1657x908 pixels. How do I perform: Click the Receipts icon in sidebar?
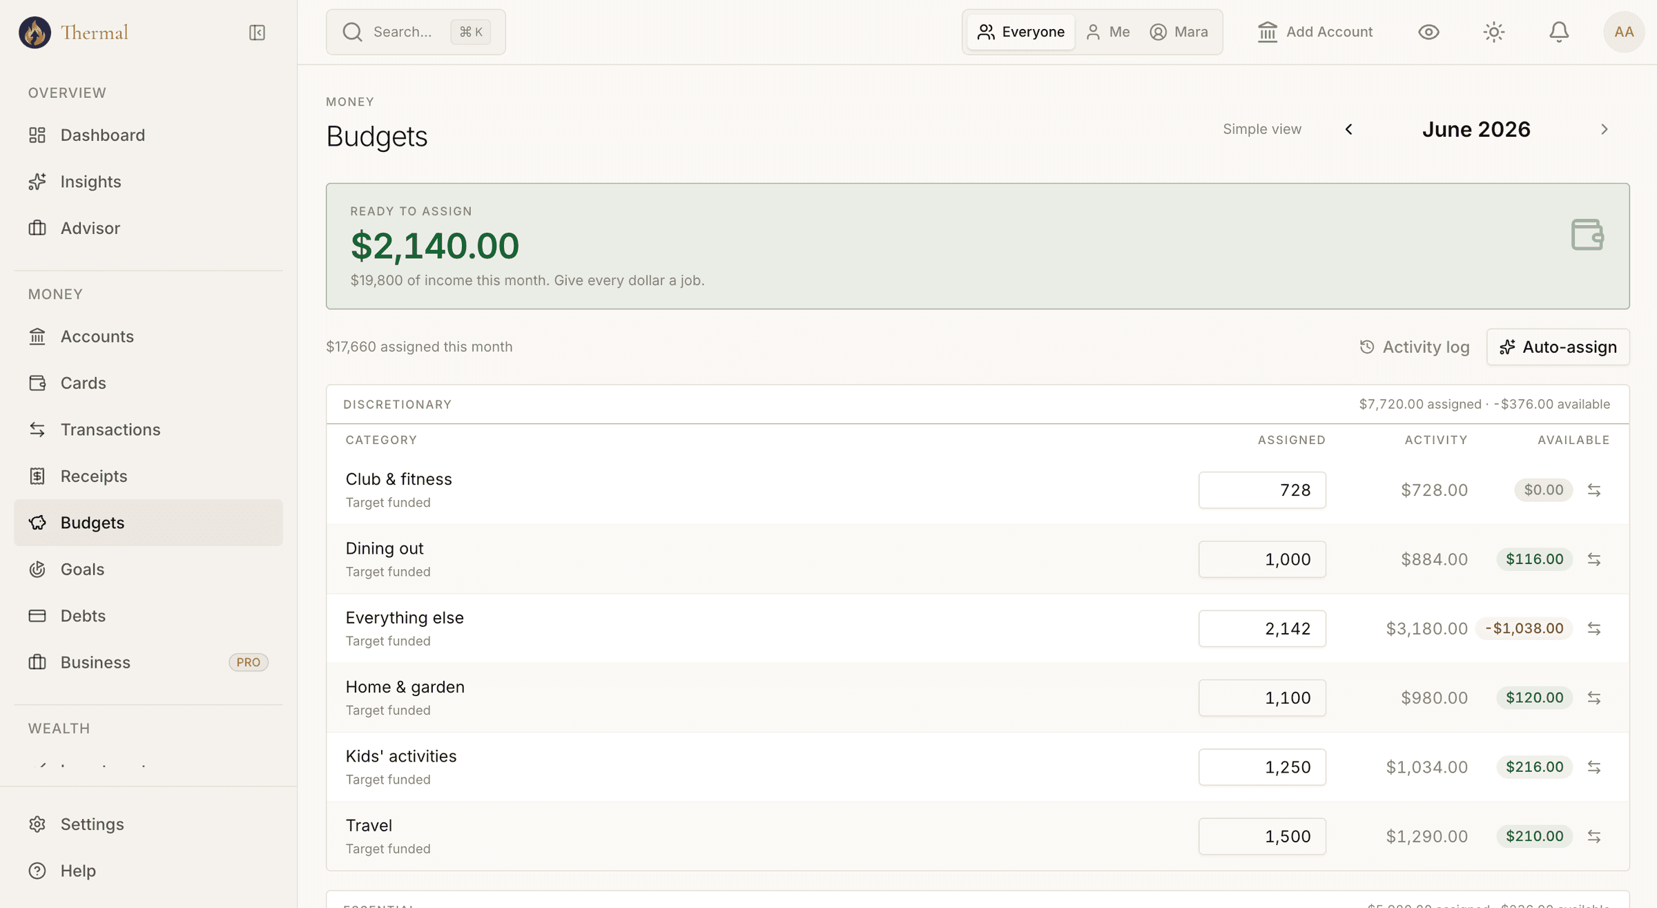point(37,476)
